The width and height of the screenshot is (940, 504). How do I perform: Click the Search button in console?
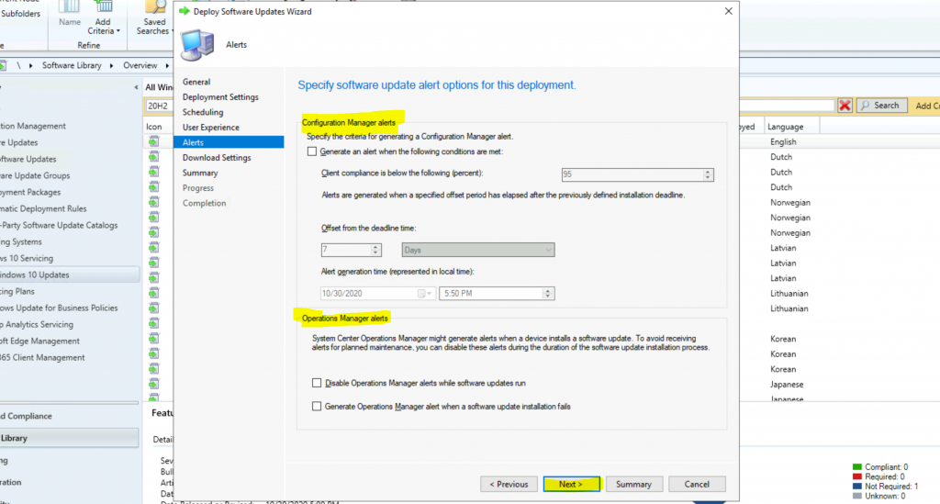click(881, 106)
